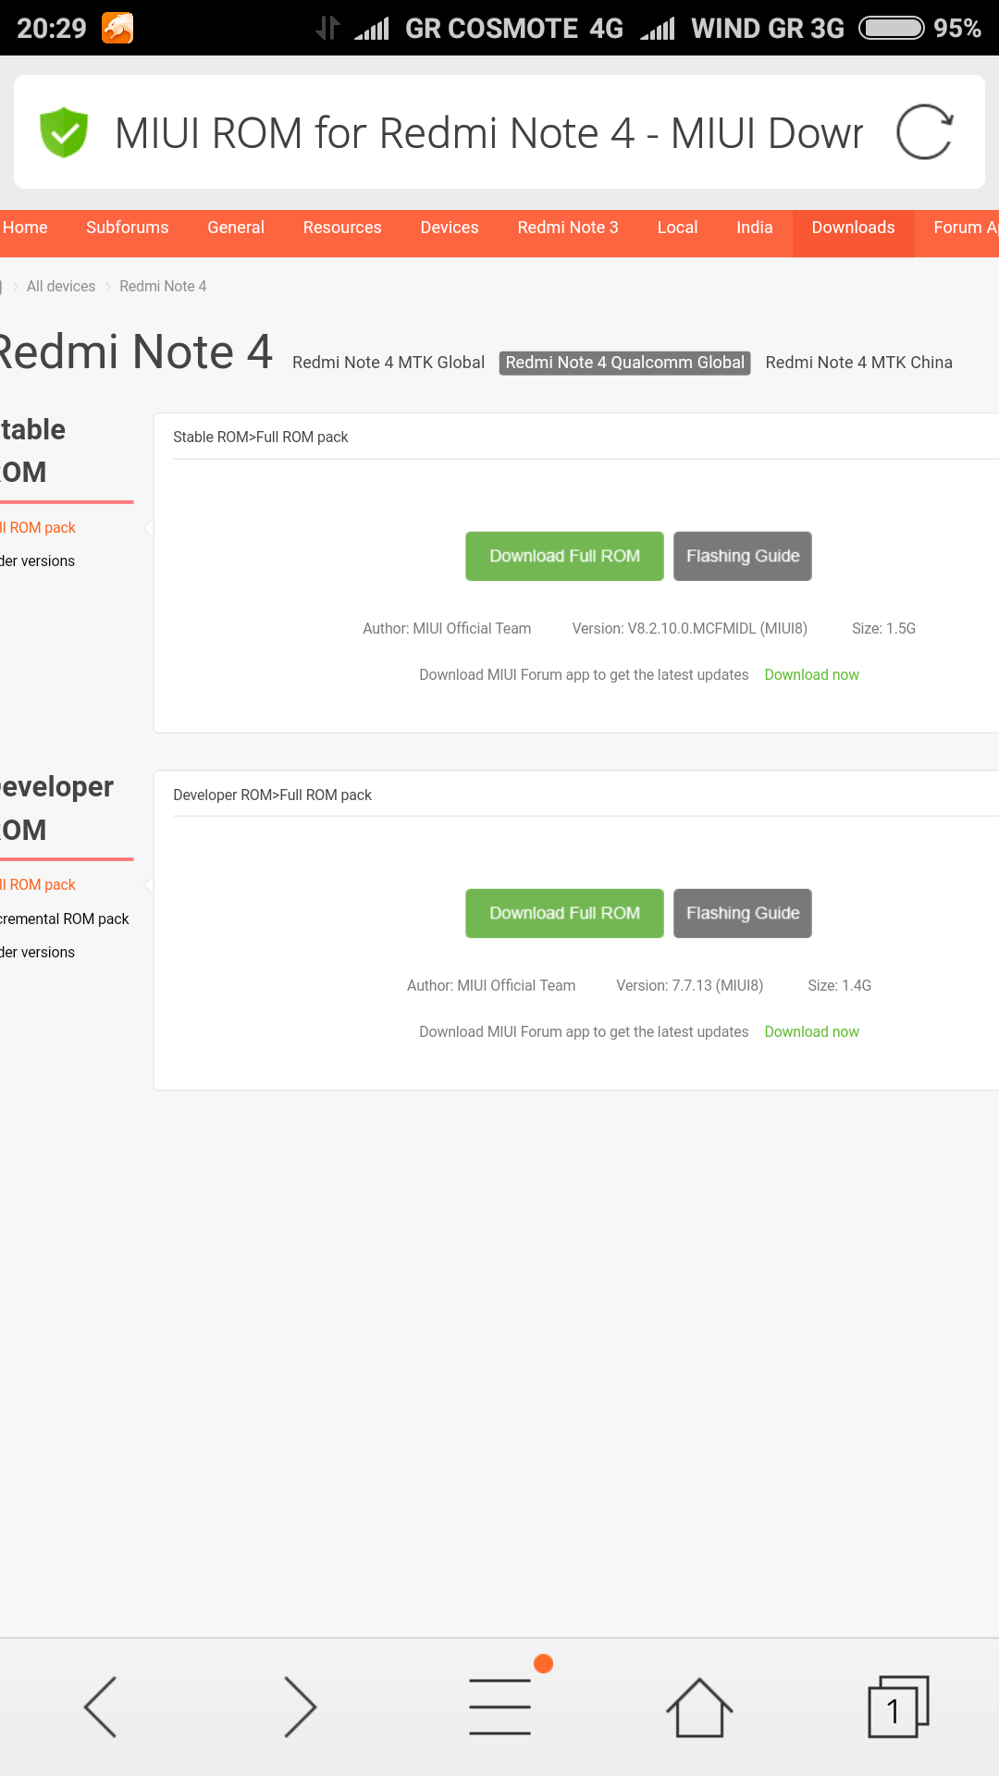Select the Size: 1.5G text
The height and width of the screenshot is (1776, 999).
coord(884,629)
